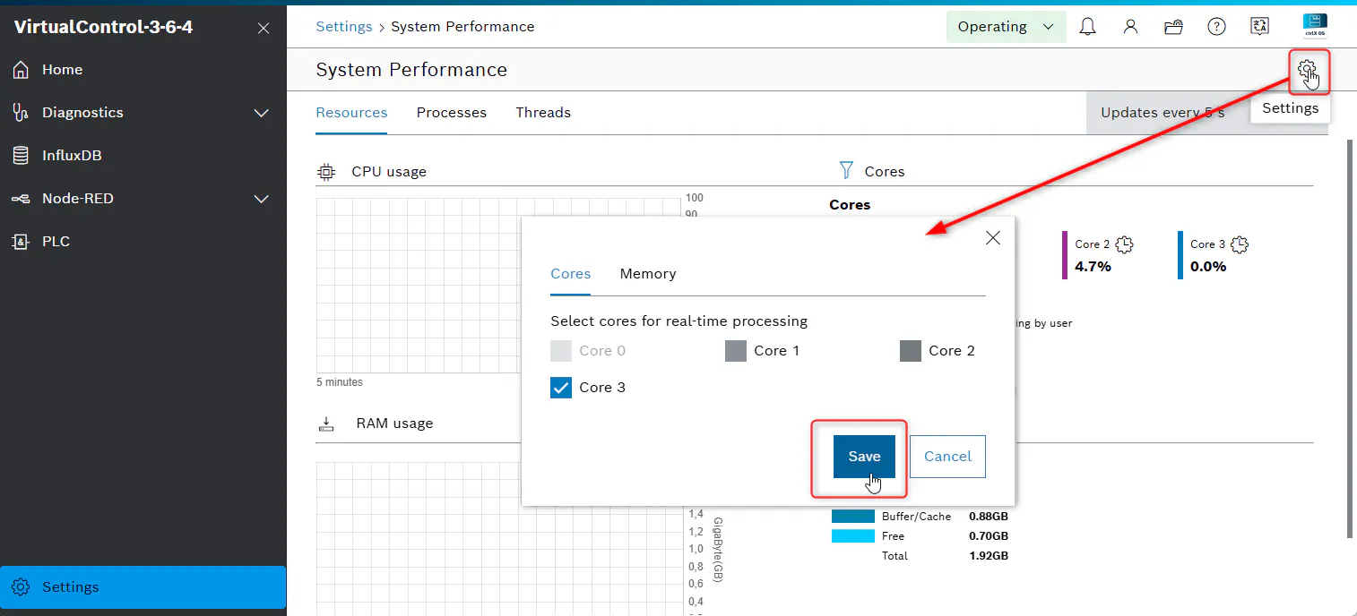Click the Core 3 real-time clock icon
The width and height of the screenshot is (1357, 616).
tap(1240, 244)
